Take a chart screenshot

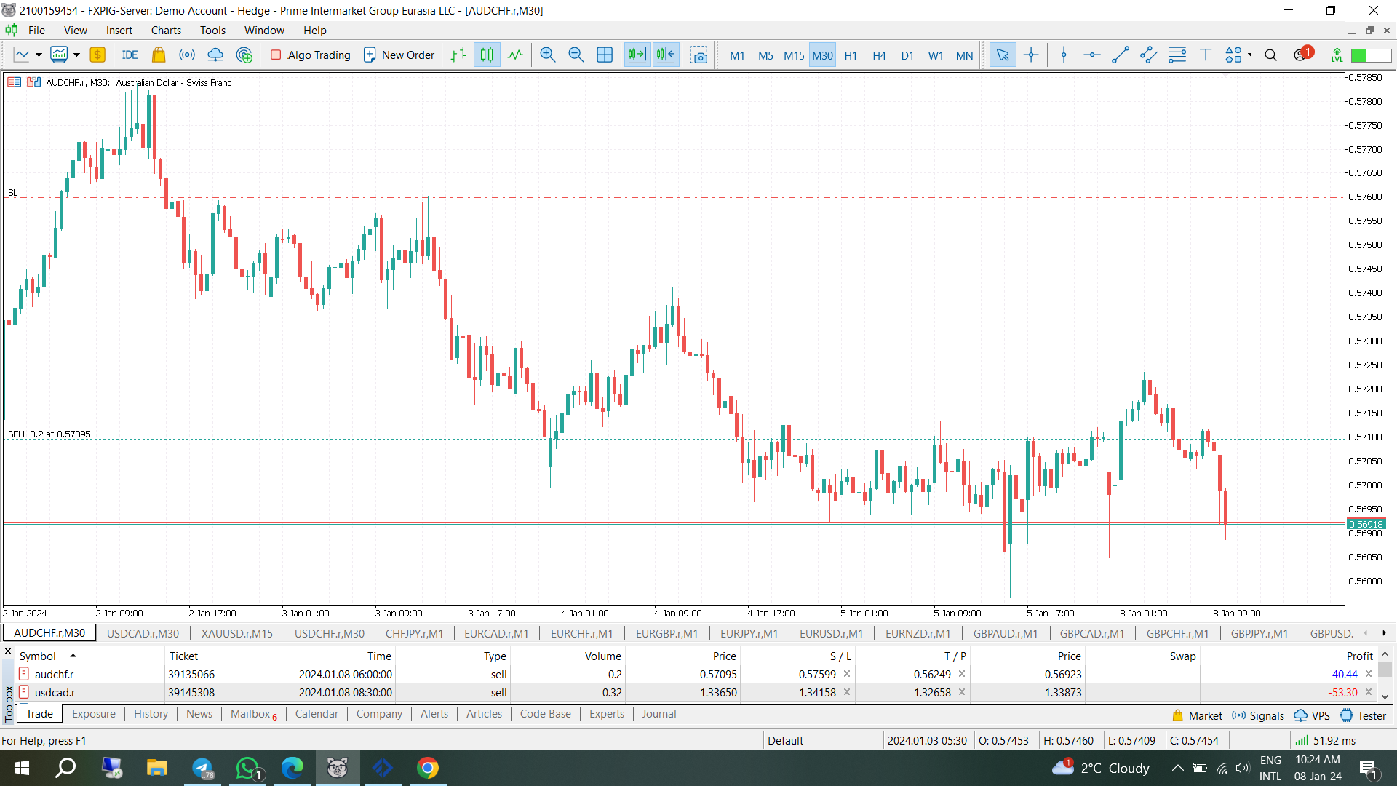699,55
